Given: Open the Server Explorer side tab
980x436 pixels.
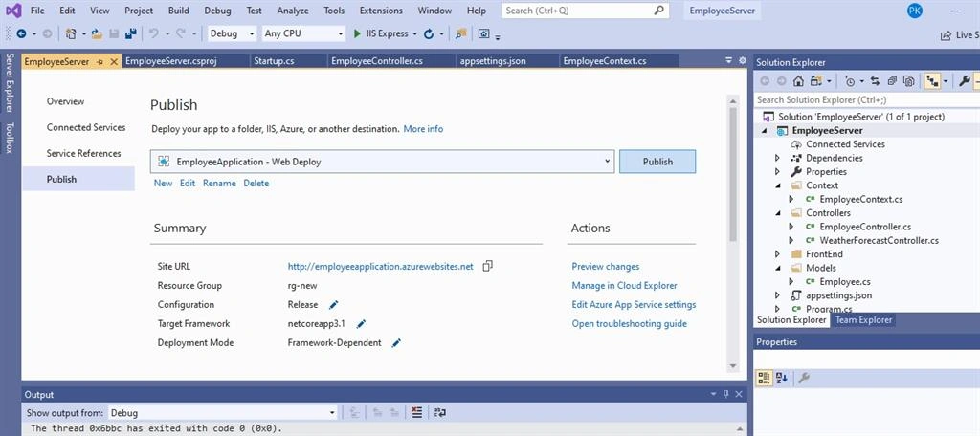Looking at the screenshot, I should coord(10,84).
